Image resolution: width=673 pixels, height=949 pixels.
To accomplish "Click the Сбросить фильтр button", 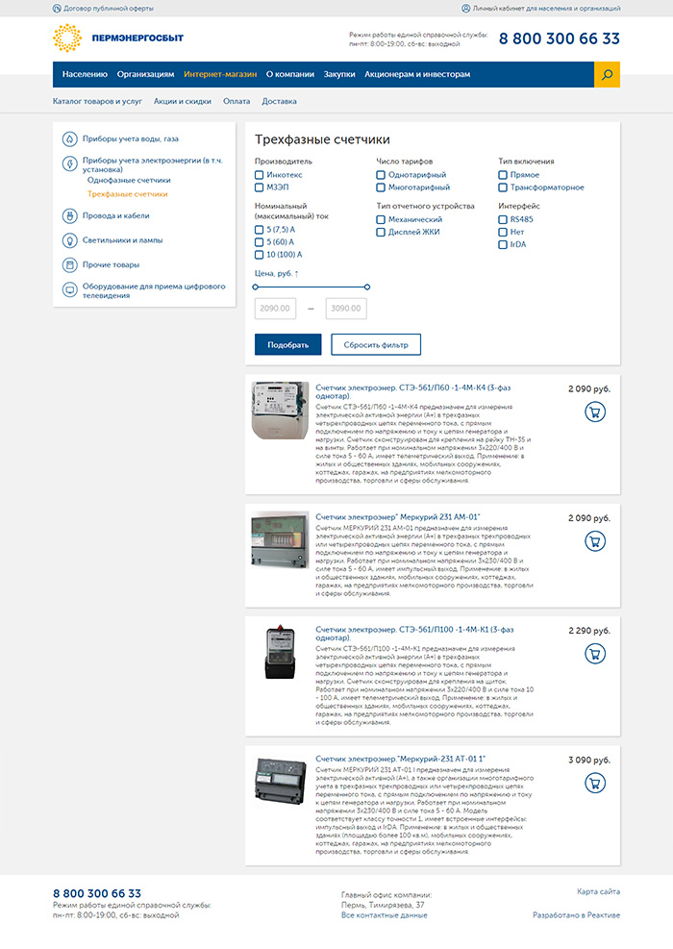I will pyautogui.click(x=376, y=344).
